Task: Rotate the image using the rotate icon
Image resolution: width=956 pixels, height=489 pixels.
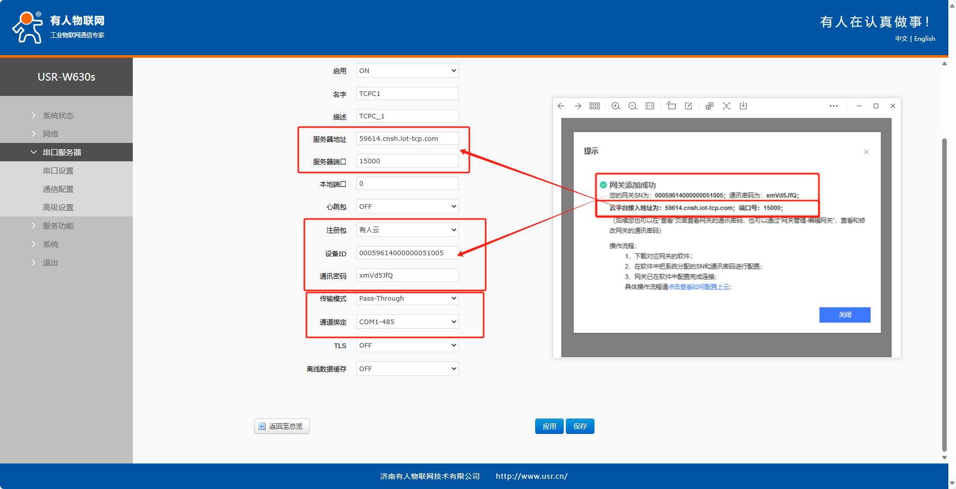Action: (671, 106)
